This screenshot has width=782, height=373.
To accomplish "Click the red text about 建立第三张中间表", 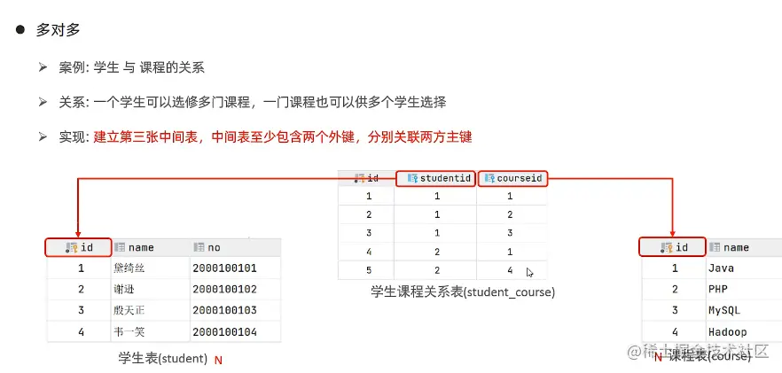I will (283, 137).
